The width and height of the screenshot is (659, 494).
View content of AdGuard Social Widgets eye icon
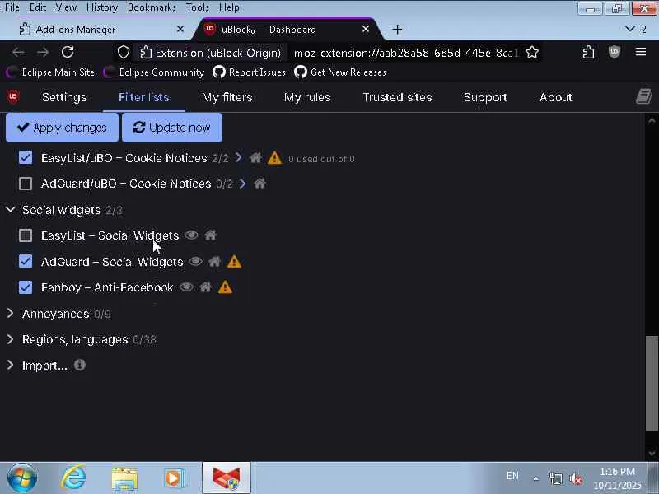[x=195, y=261]
